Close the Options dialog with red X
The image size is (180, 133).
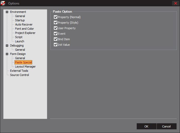176,3
